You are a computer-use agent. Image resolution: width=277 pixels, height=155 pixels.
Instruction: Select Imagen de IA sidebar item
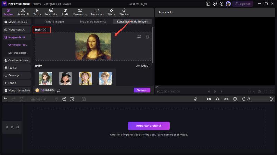click(17, 37)
